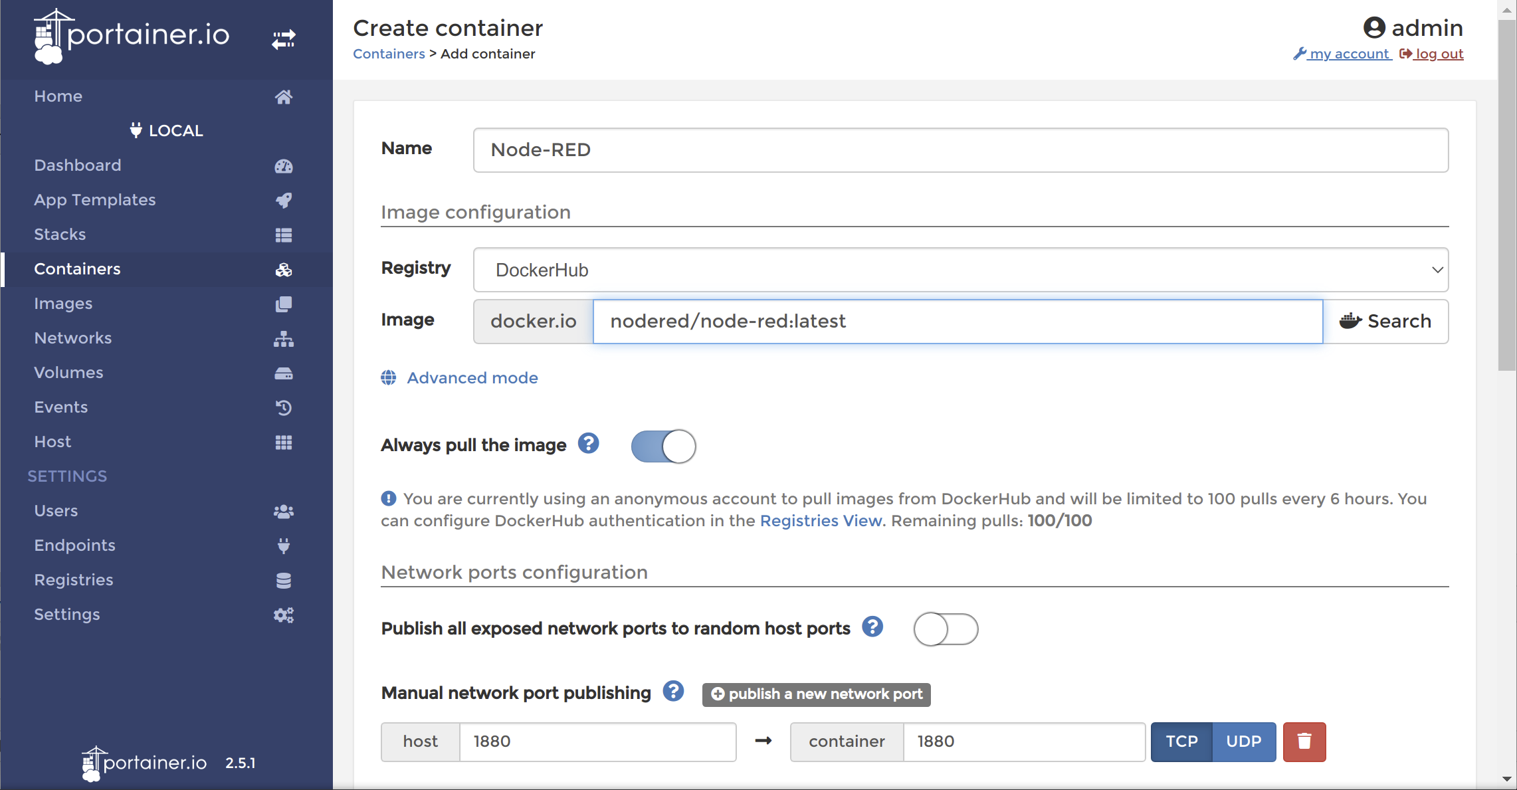Click help icon next to Manual network port publishing
This screenshot has height=790, width=1517.
click(x=673, y=692)
